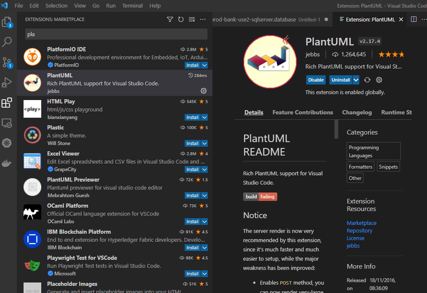This screenshot has width=427, height=293.
Task: Expand the Uninstall dropdown arrow
Action: click(x=356, y=80)
